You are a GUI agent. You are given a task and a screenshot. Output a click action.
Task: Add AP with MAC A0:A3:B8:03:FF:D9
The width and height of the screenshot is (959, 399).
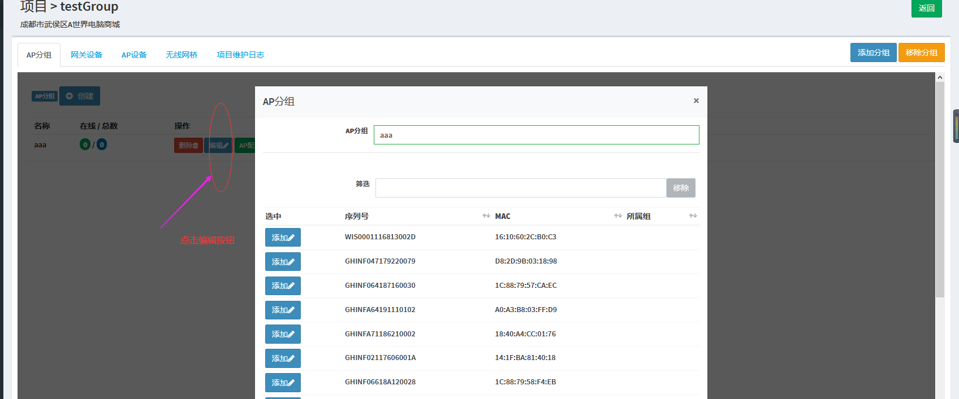tap(283, 310)
